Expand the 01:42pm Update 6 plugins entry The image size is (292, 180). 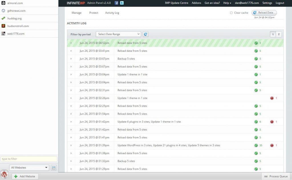pyautogui.click(x=71, y=122)
